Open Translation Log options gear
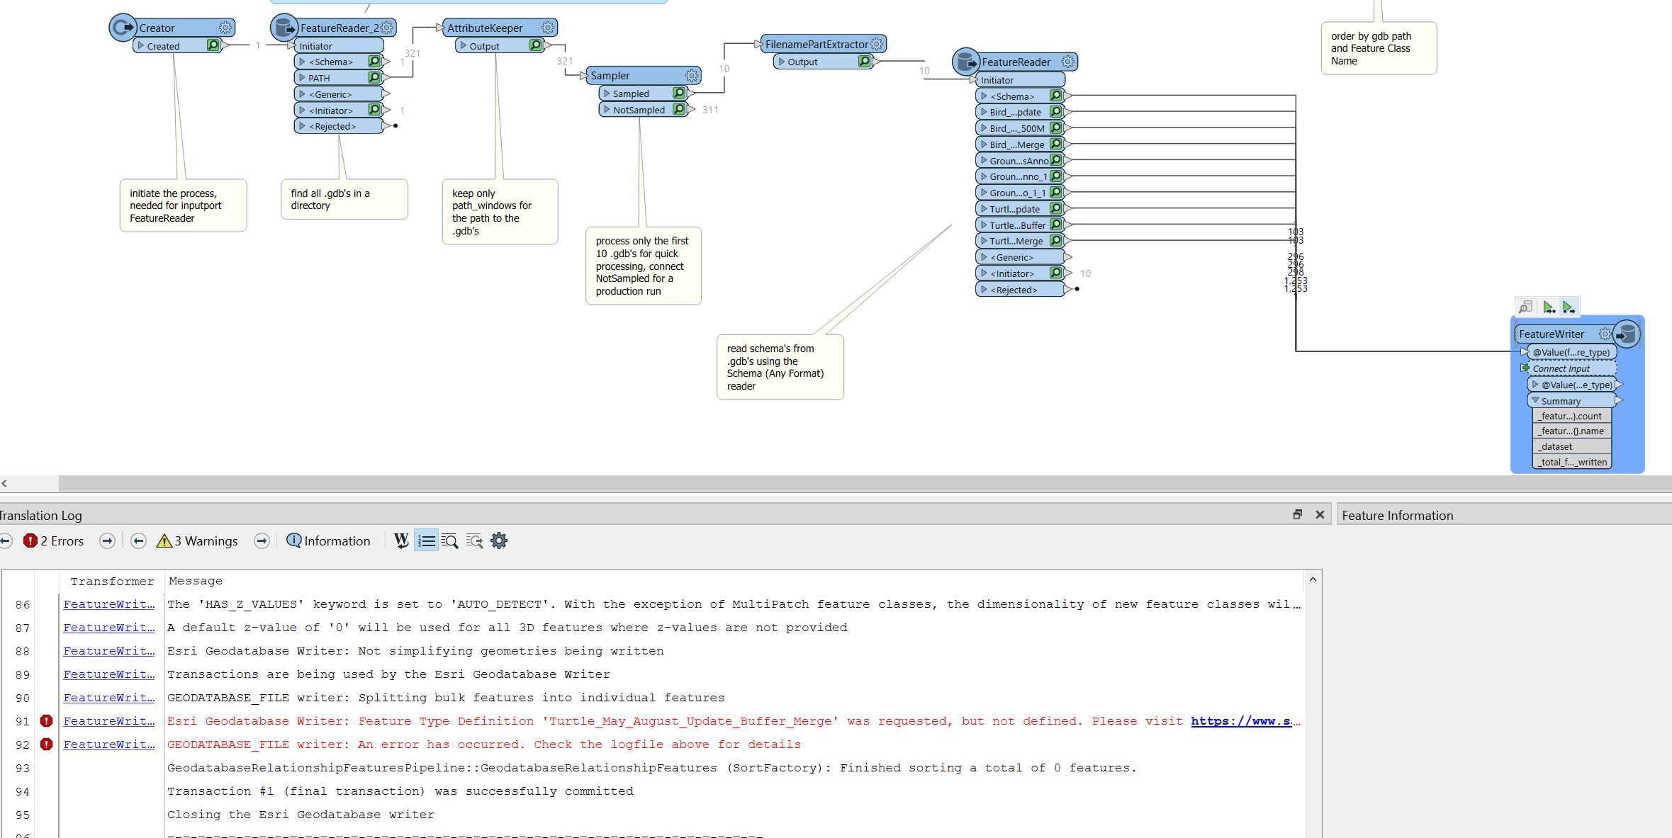 tap(499, 541)
